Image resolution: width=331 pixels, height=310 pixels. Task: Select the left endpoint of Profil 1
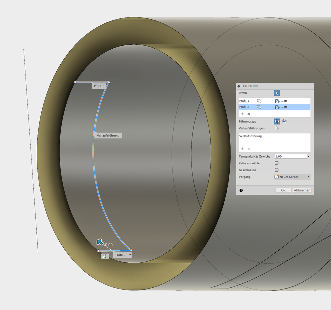[75, 82]
